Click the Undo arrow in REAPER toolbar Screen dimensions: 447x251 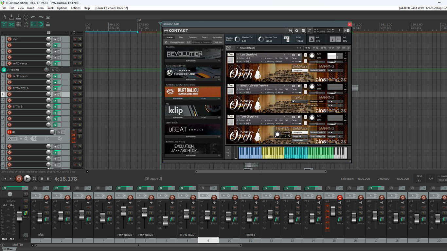[33, 17]
